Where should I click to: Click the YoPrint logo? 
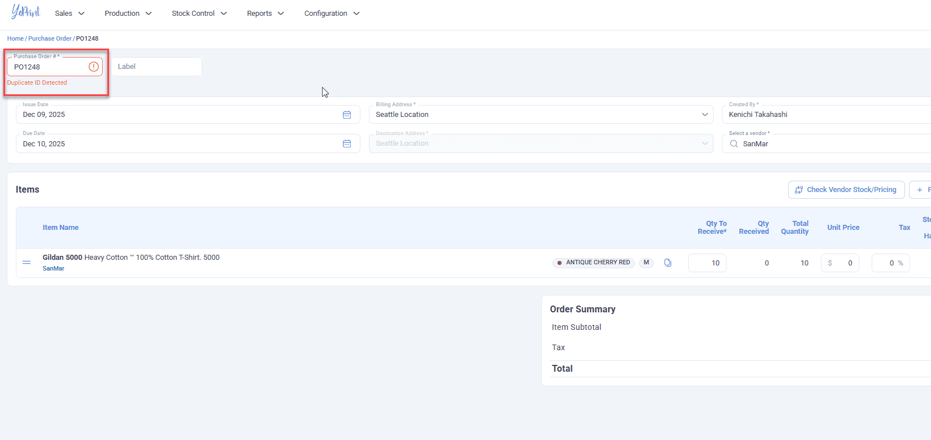click(x=25, y=12)
